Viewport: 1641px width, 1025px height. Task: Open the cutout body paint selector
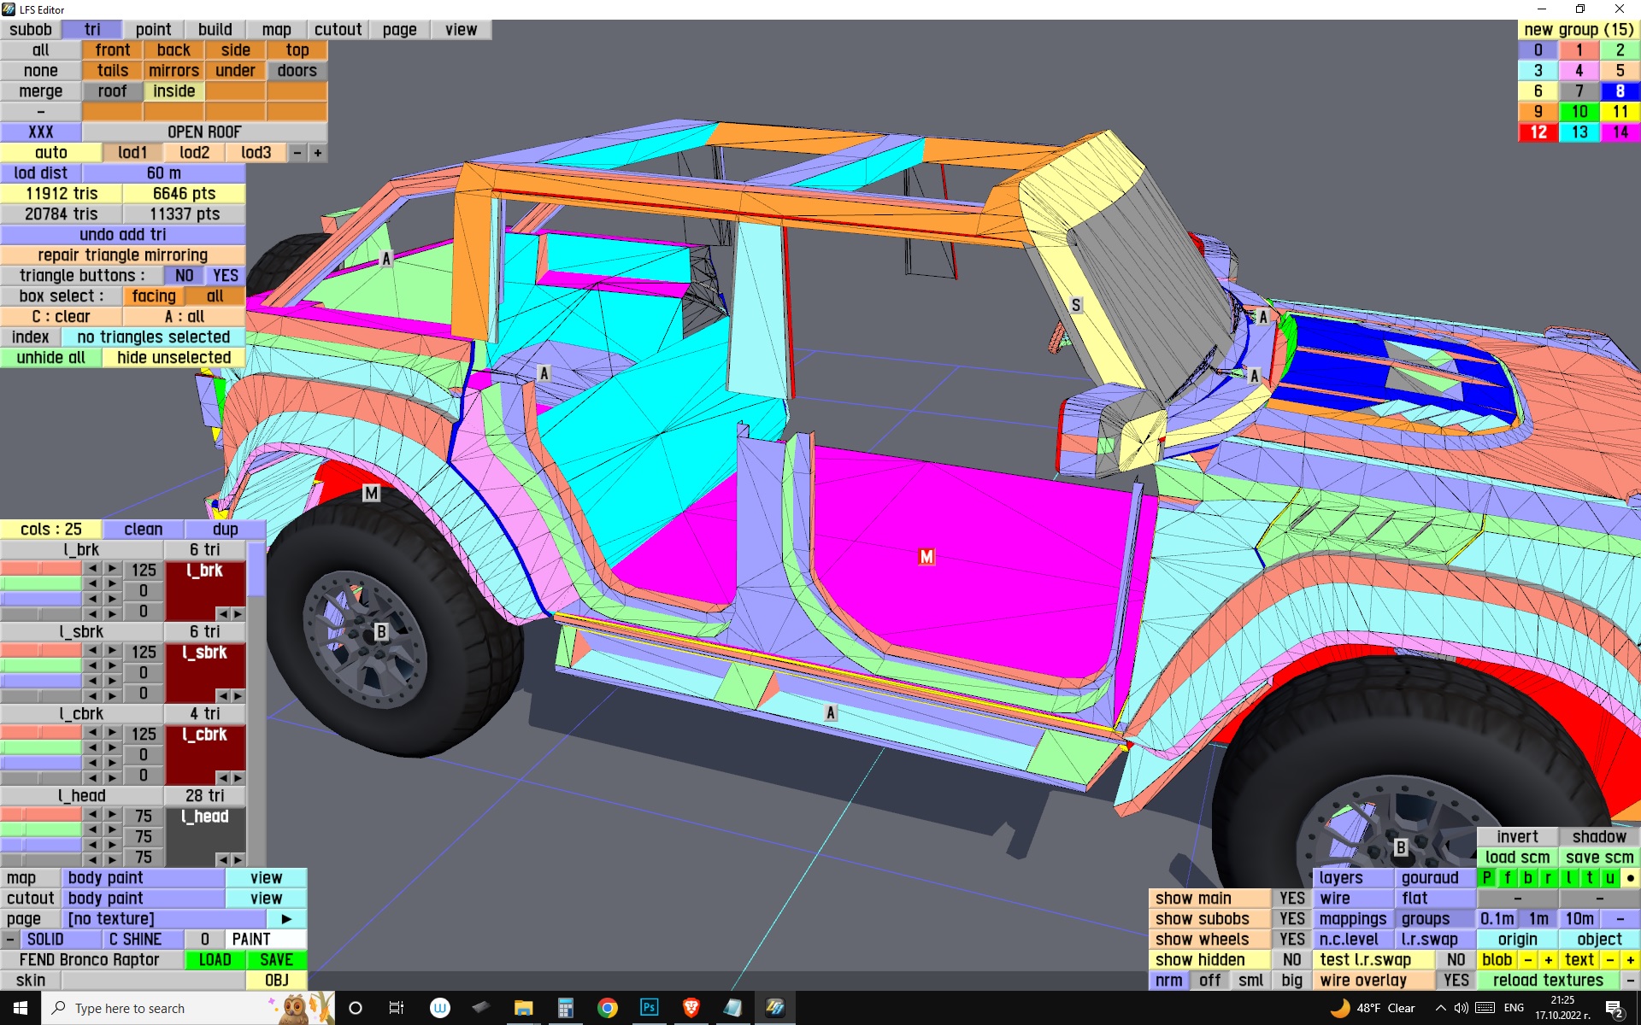click(x=143, y=899)
